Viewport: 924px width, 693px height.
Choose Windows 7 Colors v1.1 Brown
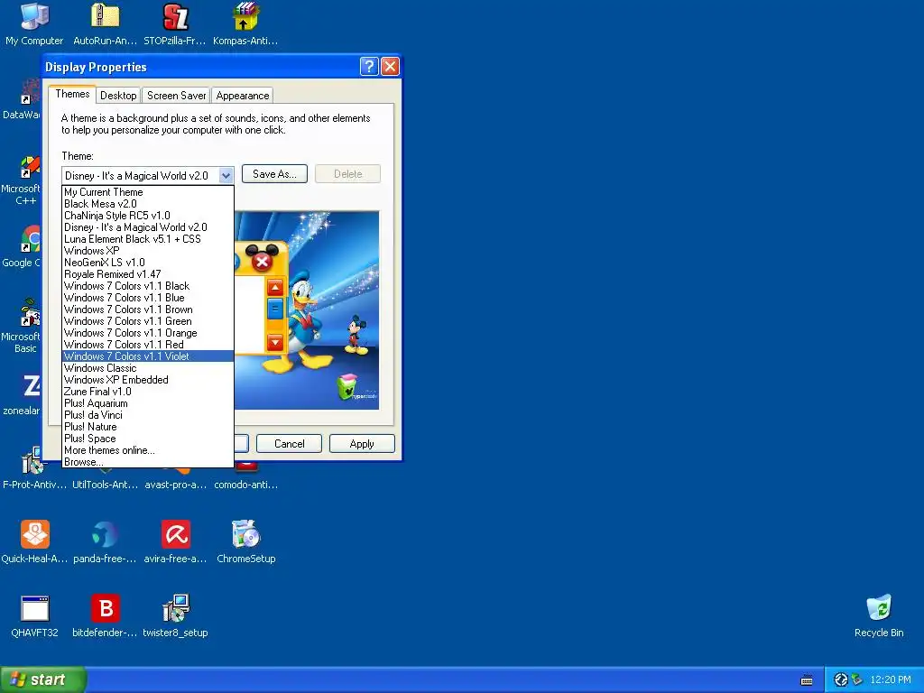coord(148,310)
